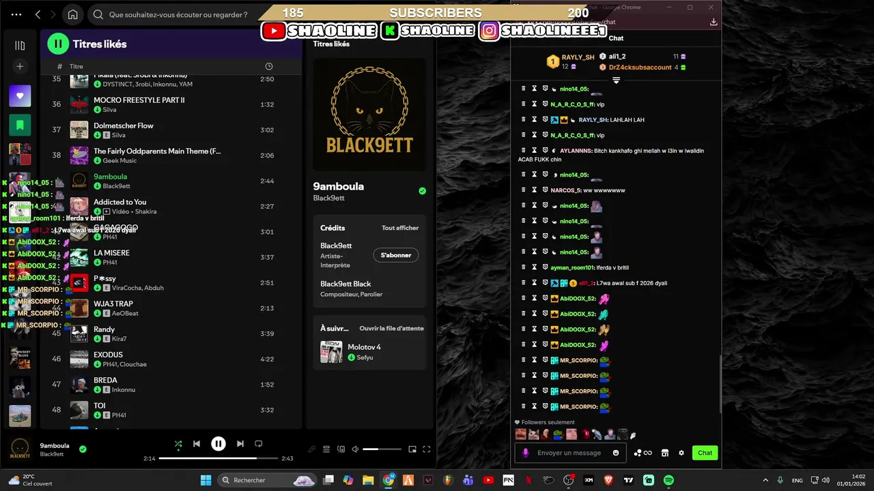Open the Black9ett album cover art

point(369,114)
